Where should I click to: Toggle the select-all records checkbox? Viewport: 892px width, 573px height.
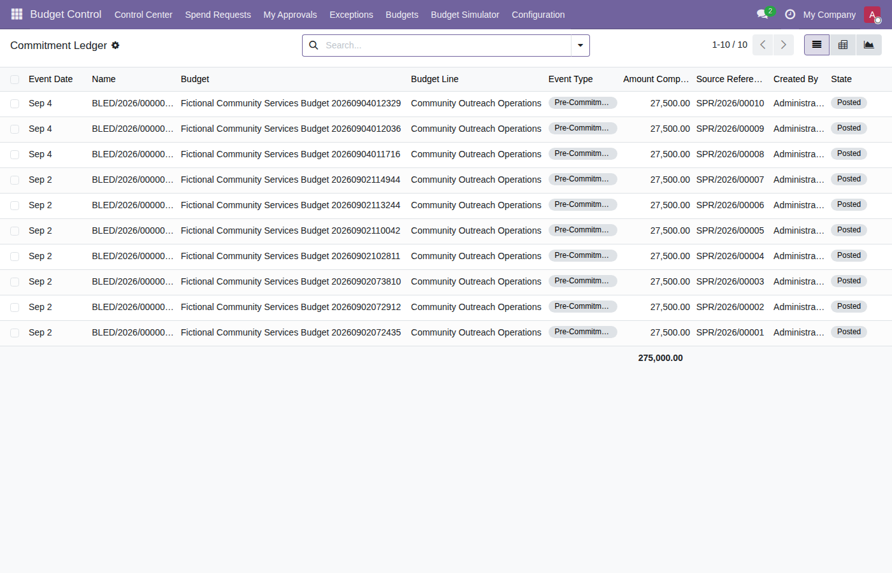tap(15, 80)
